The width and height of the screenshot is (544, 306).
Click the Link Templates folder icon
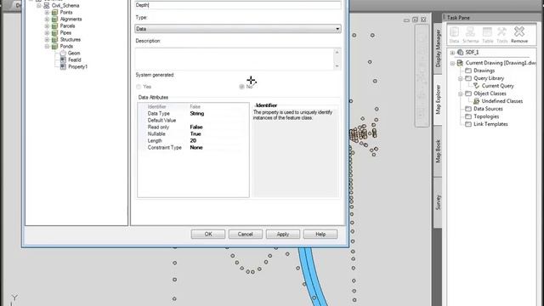coord(468,124)
